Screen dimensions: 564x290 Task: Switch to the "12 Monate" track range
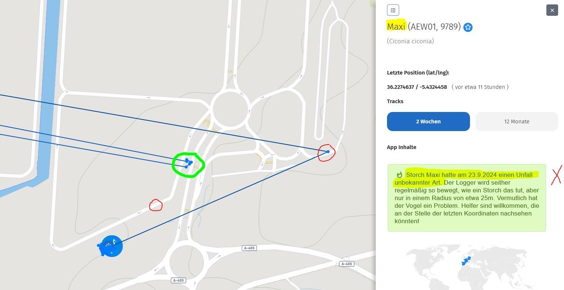coord(516,122)
